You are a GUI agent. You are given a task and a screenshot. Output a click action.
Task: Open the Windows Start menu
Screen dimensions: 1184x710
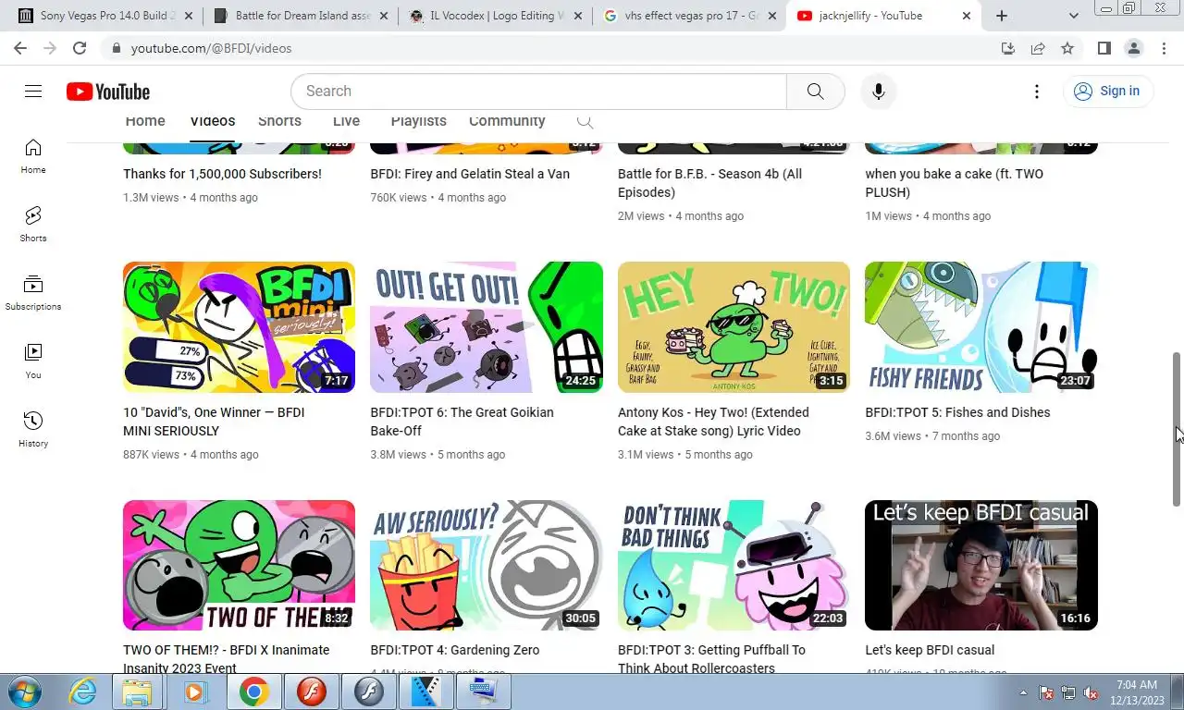[23, 692]
